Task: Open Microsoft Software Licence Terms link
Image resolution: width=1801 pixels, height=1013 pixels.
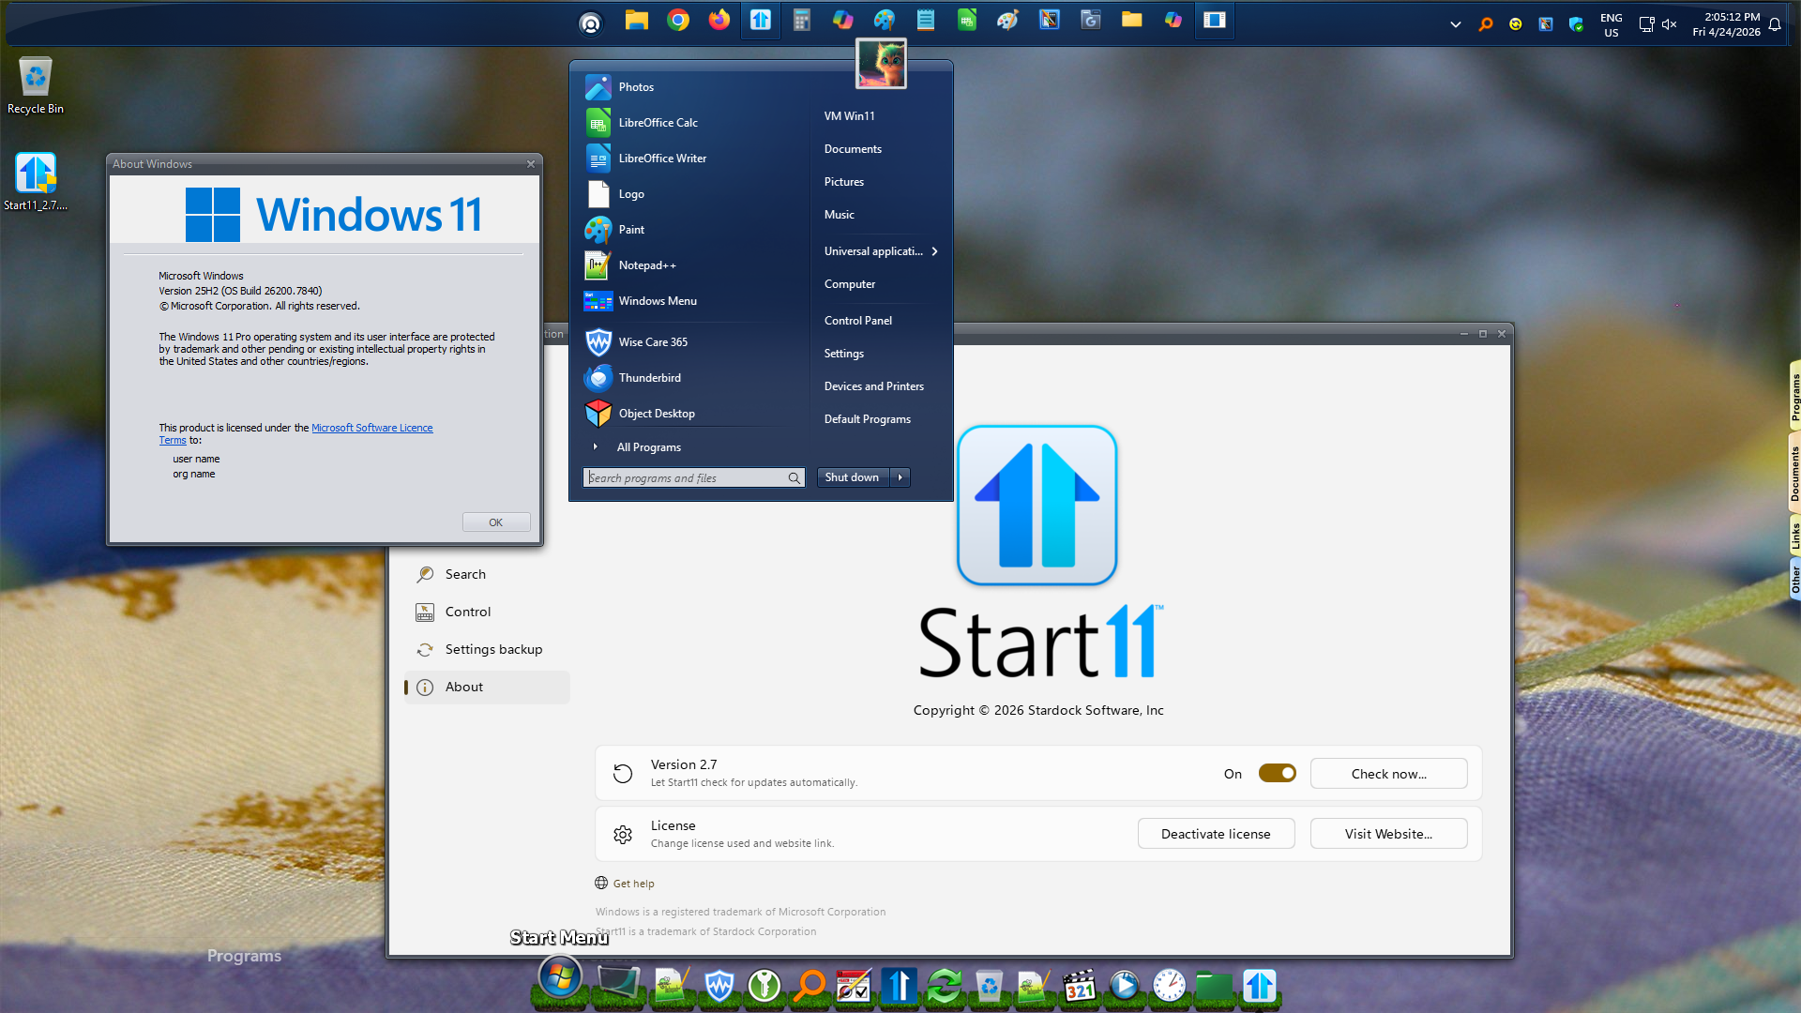Action: point(371,428)
